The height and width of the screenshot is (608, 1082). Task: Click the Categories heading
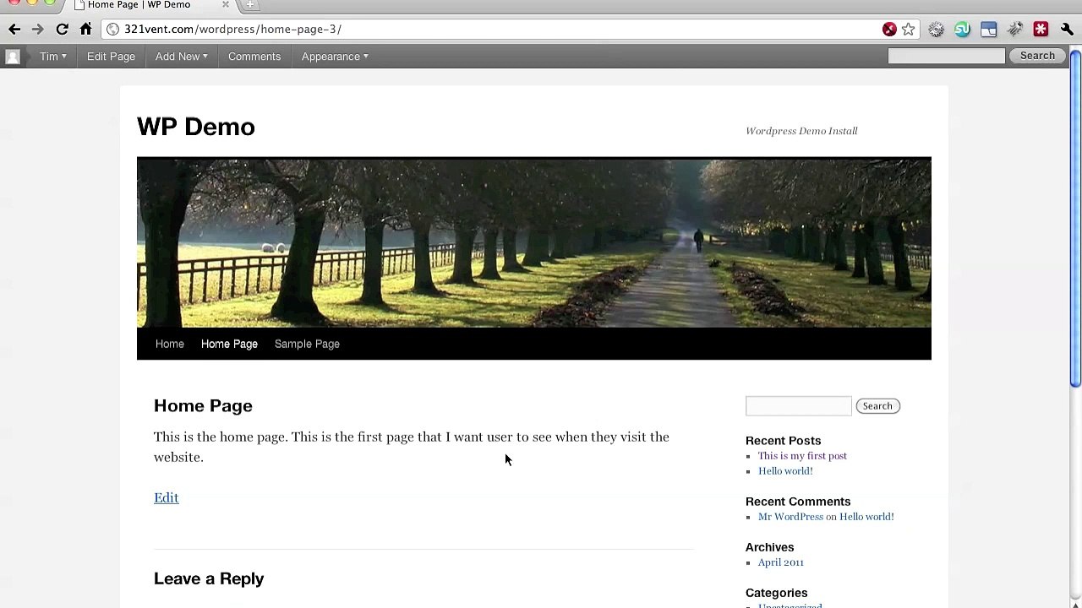point(776,593)
